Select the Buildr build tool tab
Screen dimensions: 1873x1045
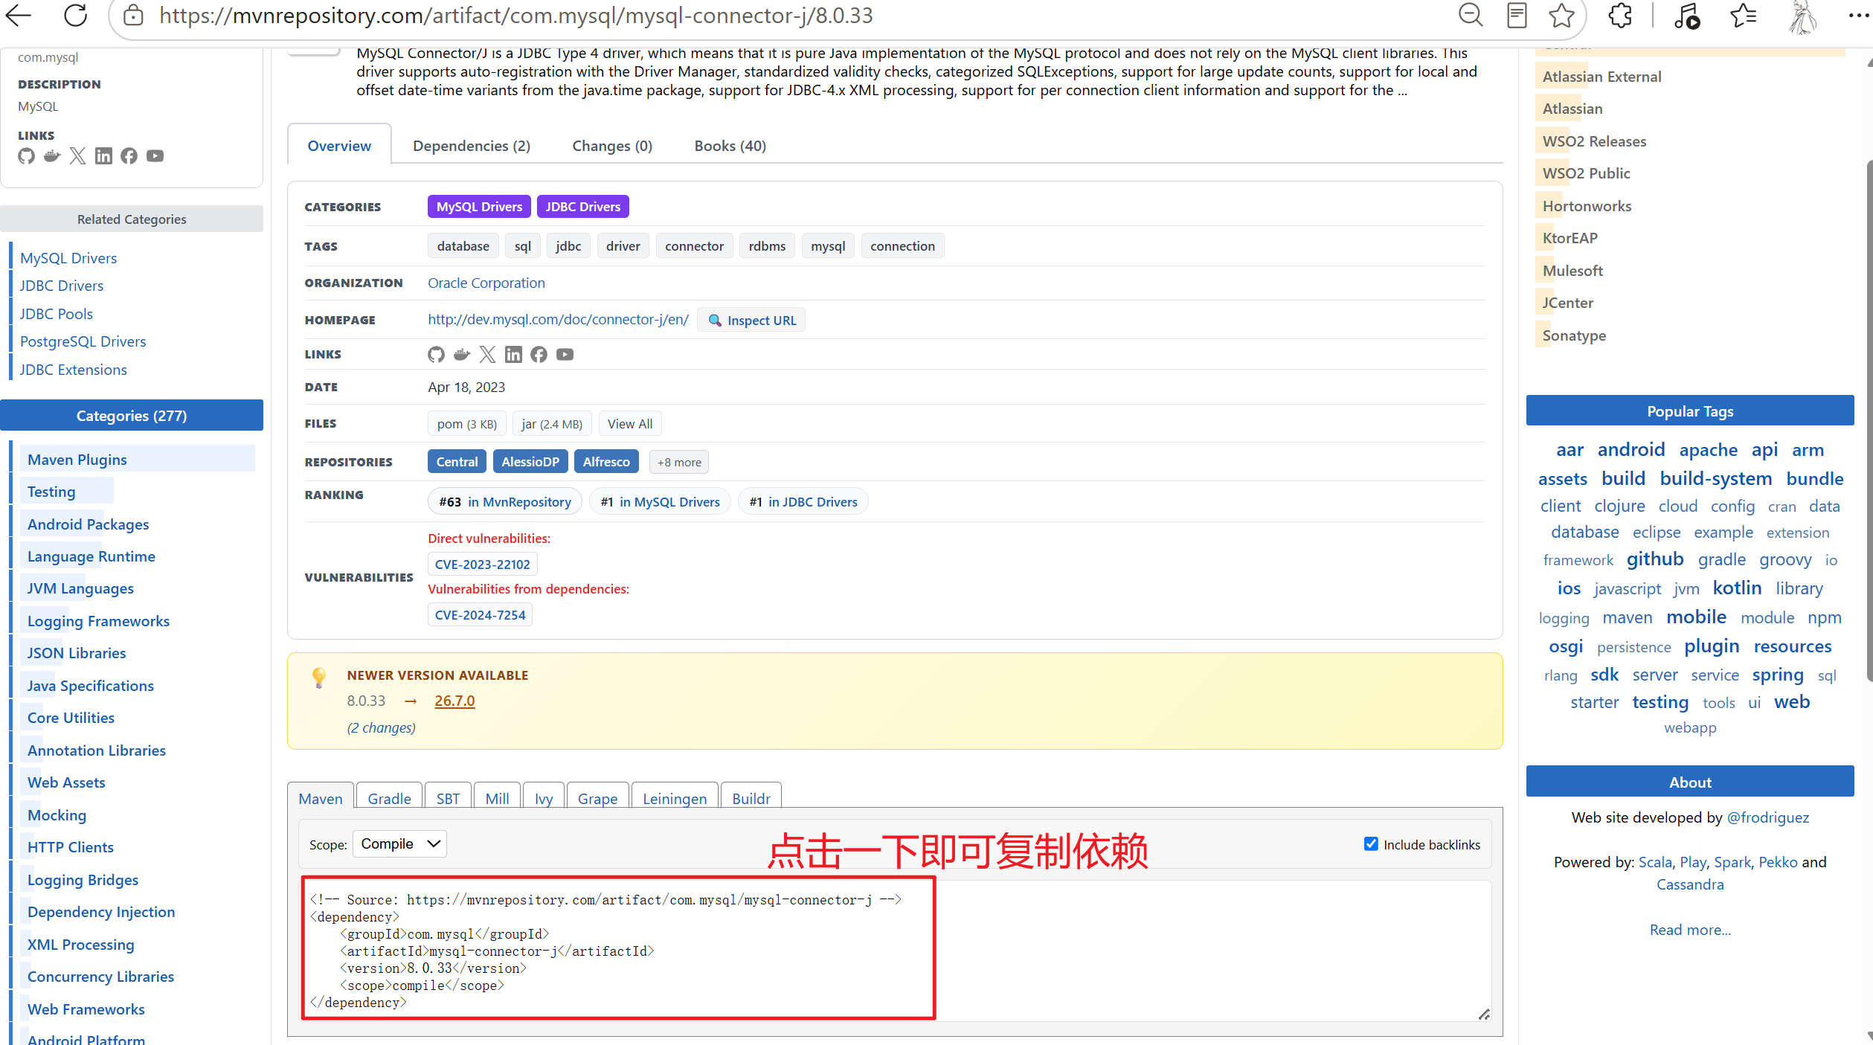pos(751,797)
